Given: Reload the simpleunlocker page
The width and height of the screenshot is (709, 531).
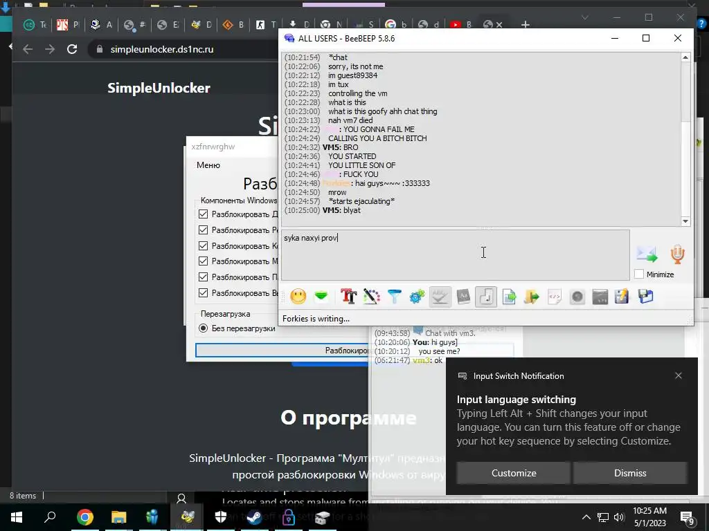Looking at the screenshot, I should coord(72,49).
